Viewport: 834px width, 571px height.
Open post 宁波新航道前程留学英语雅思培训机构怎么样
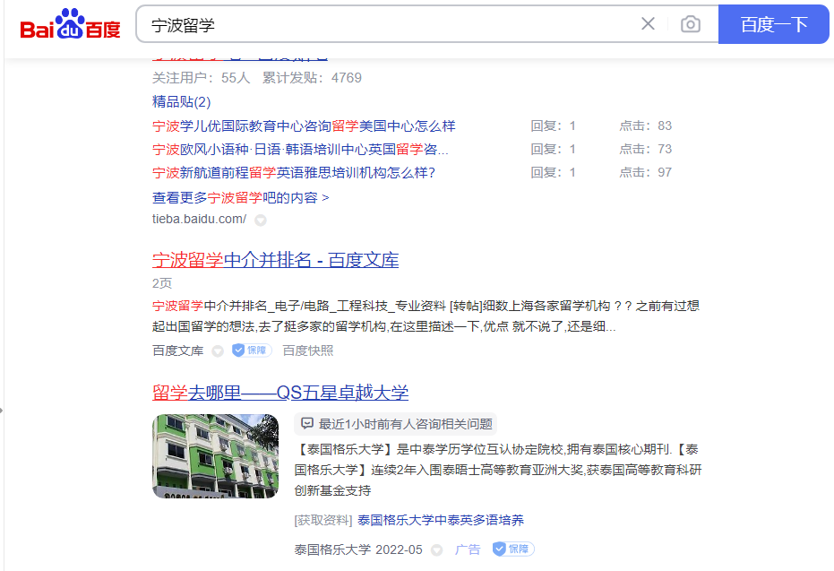(x=294, y=173)
